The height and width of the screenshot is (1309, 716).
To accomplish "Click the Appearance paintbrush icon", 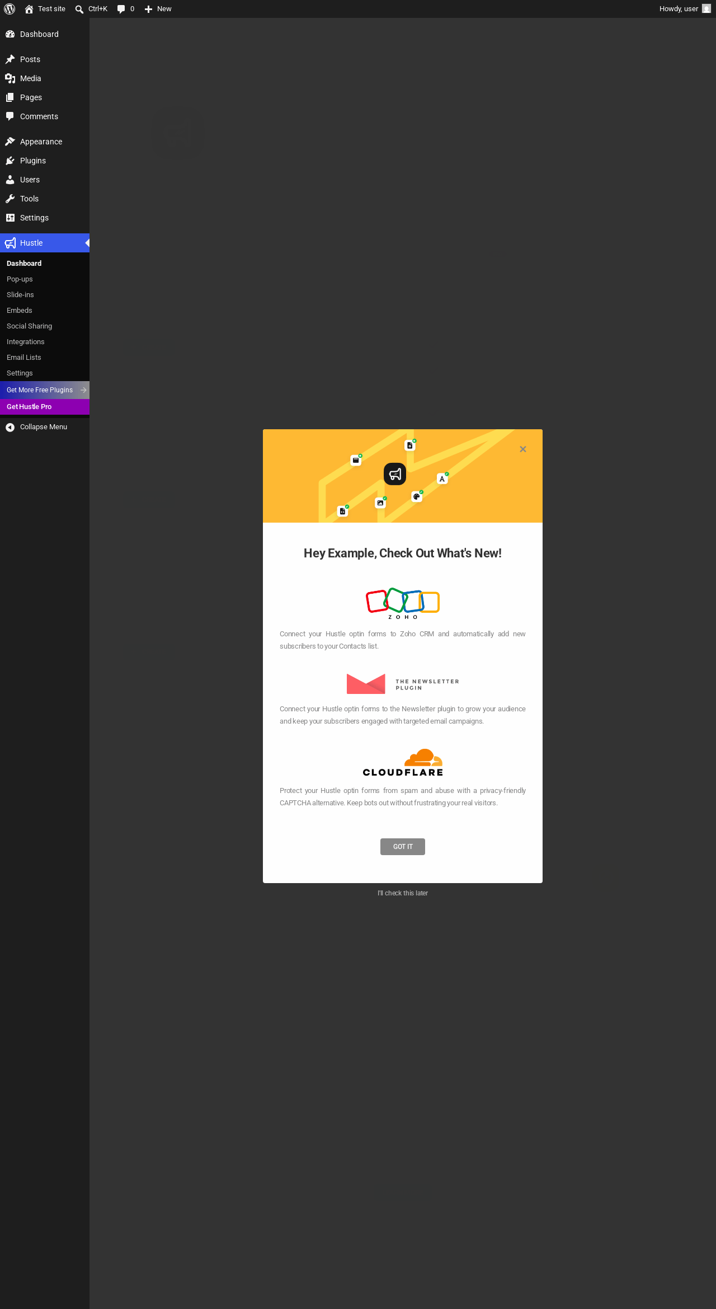I will pyautogui.click(x=10, y=142).
